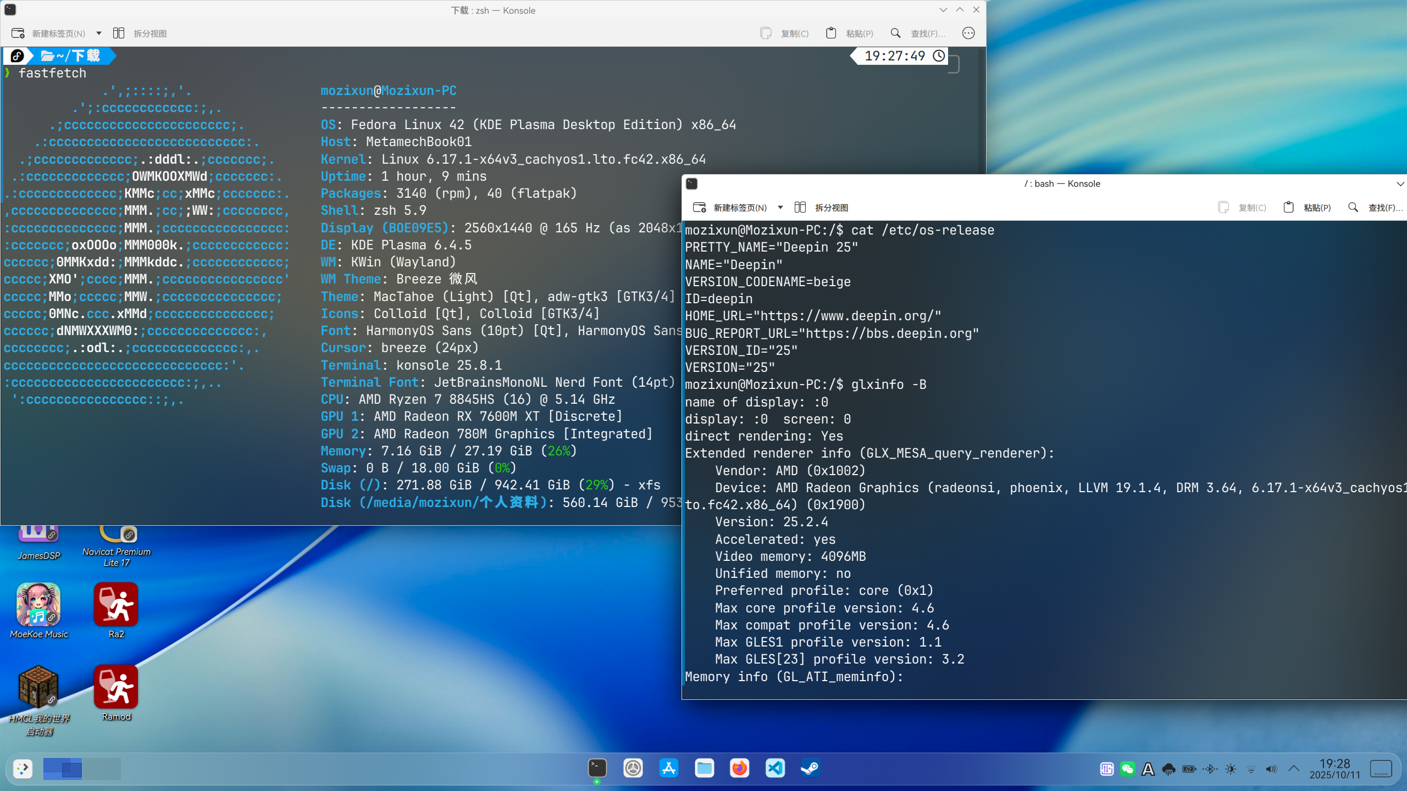Open new tab dropdown arrow in zsh Konsole
Screen dimensions: 1407x791
pos(99,34)
